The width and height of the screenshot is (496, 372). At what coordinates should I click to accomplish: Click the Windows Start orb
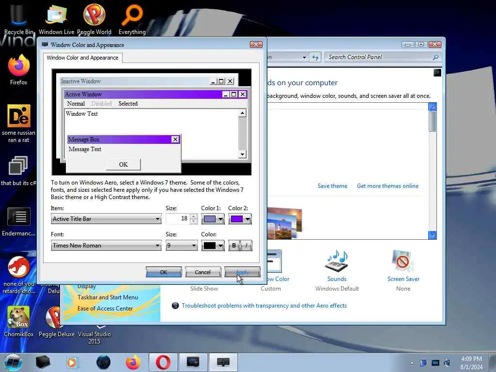pyautogui.click(x=13, y=362)
